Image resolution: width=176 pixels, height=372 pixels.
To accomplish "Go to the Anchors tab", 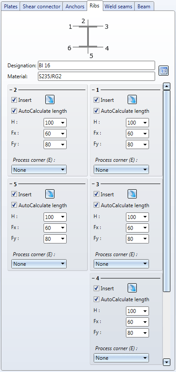I will [x=75, y=7].
